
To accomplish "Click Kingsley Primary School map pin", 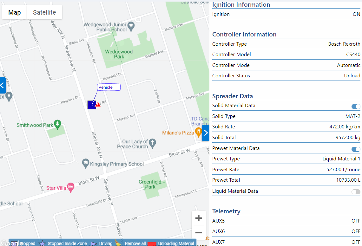I will (x=85, y=163).
